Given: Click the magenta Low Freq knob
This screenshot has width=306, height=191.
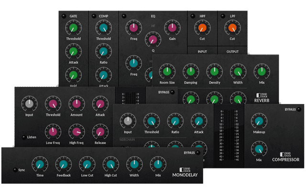Looking at the screenshot, I should [53, 132].
